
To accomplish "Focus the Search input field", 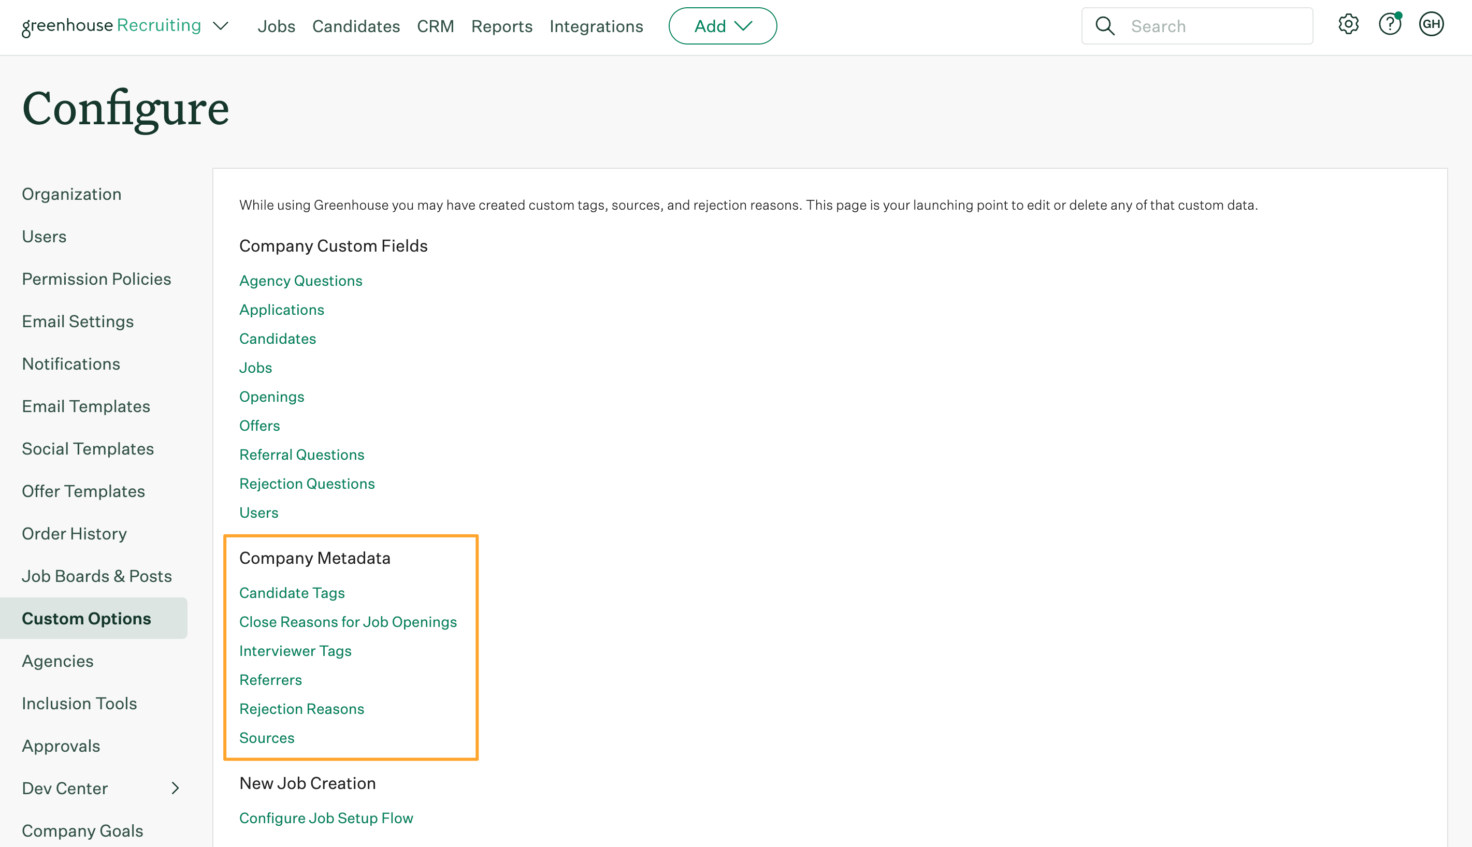I will tap(1197, 26).
